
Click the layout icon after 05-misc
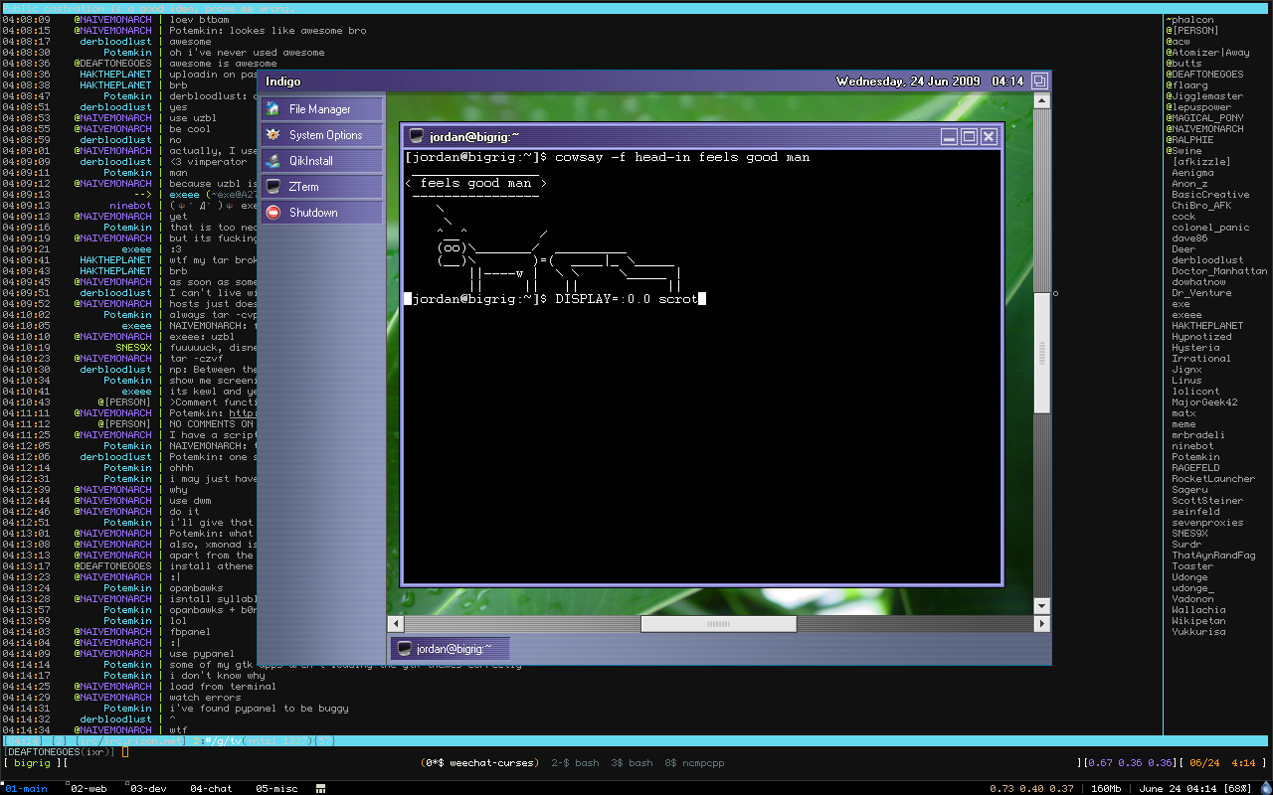321,789
